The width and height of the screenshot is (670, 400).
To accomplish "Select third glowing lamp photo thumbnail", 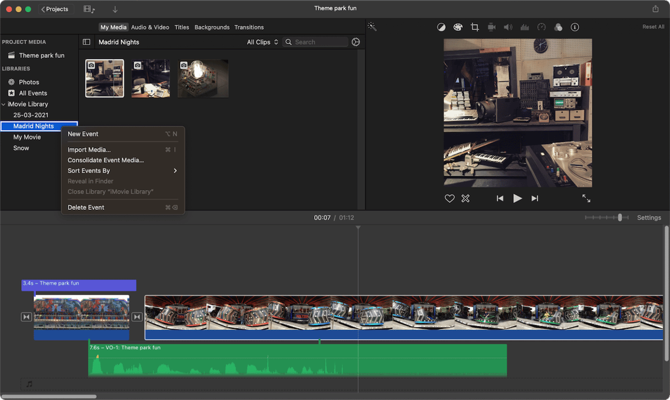I will (203, 78).
